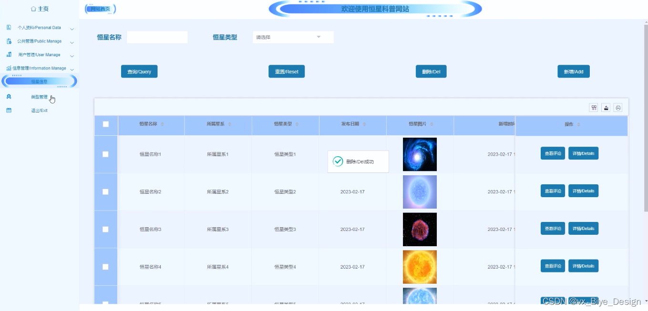Check the box for row 恒星名称4

point(106,267)
